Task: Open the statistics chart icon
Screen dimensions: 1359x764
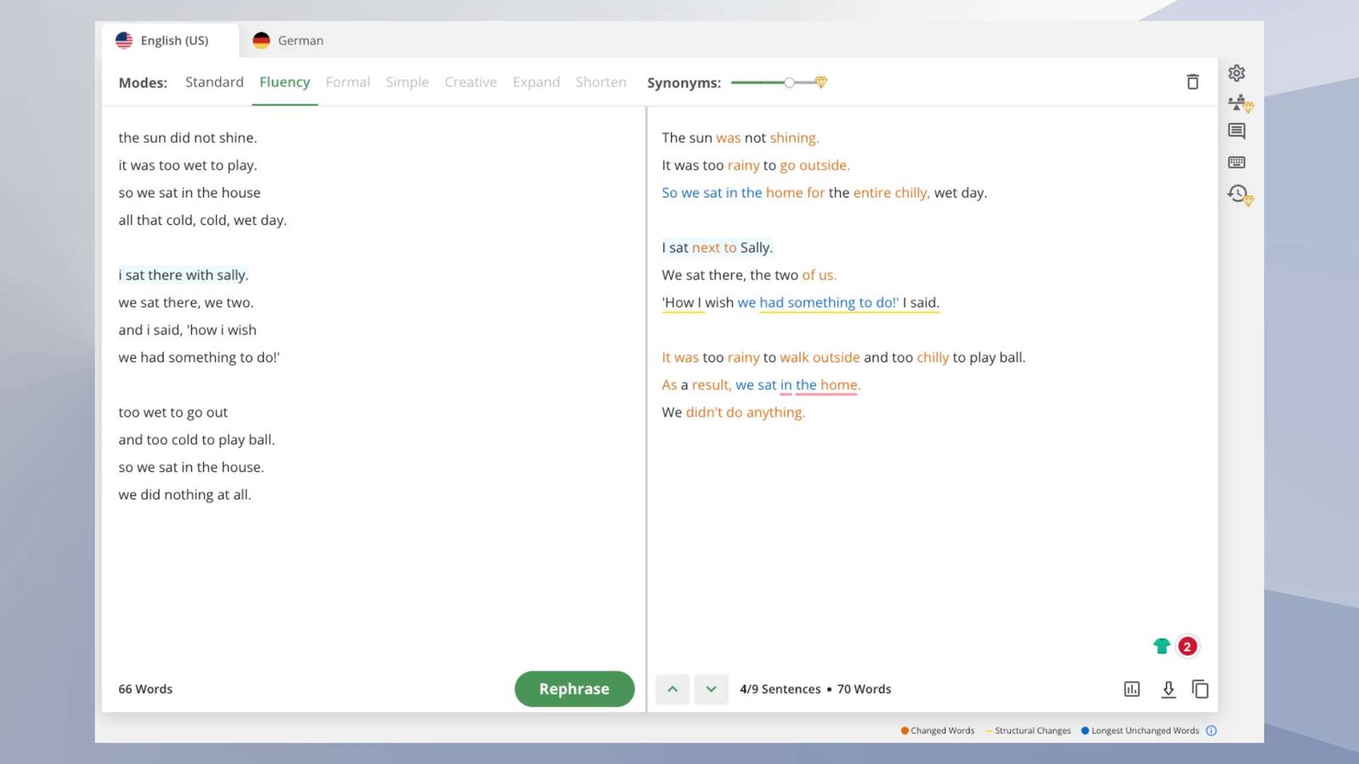Action: [x=1131, y=689]
